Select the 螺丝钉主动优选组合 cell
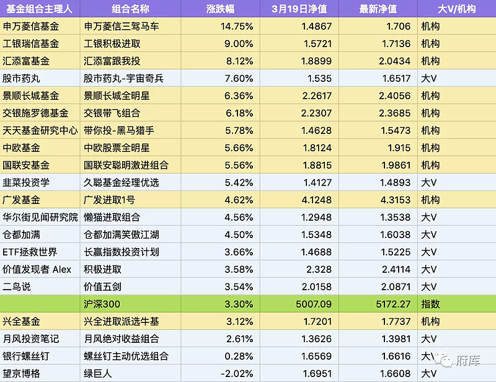 click(130, 357)
